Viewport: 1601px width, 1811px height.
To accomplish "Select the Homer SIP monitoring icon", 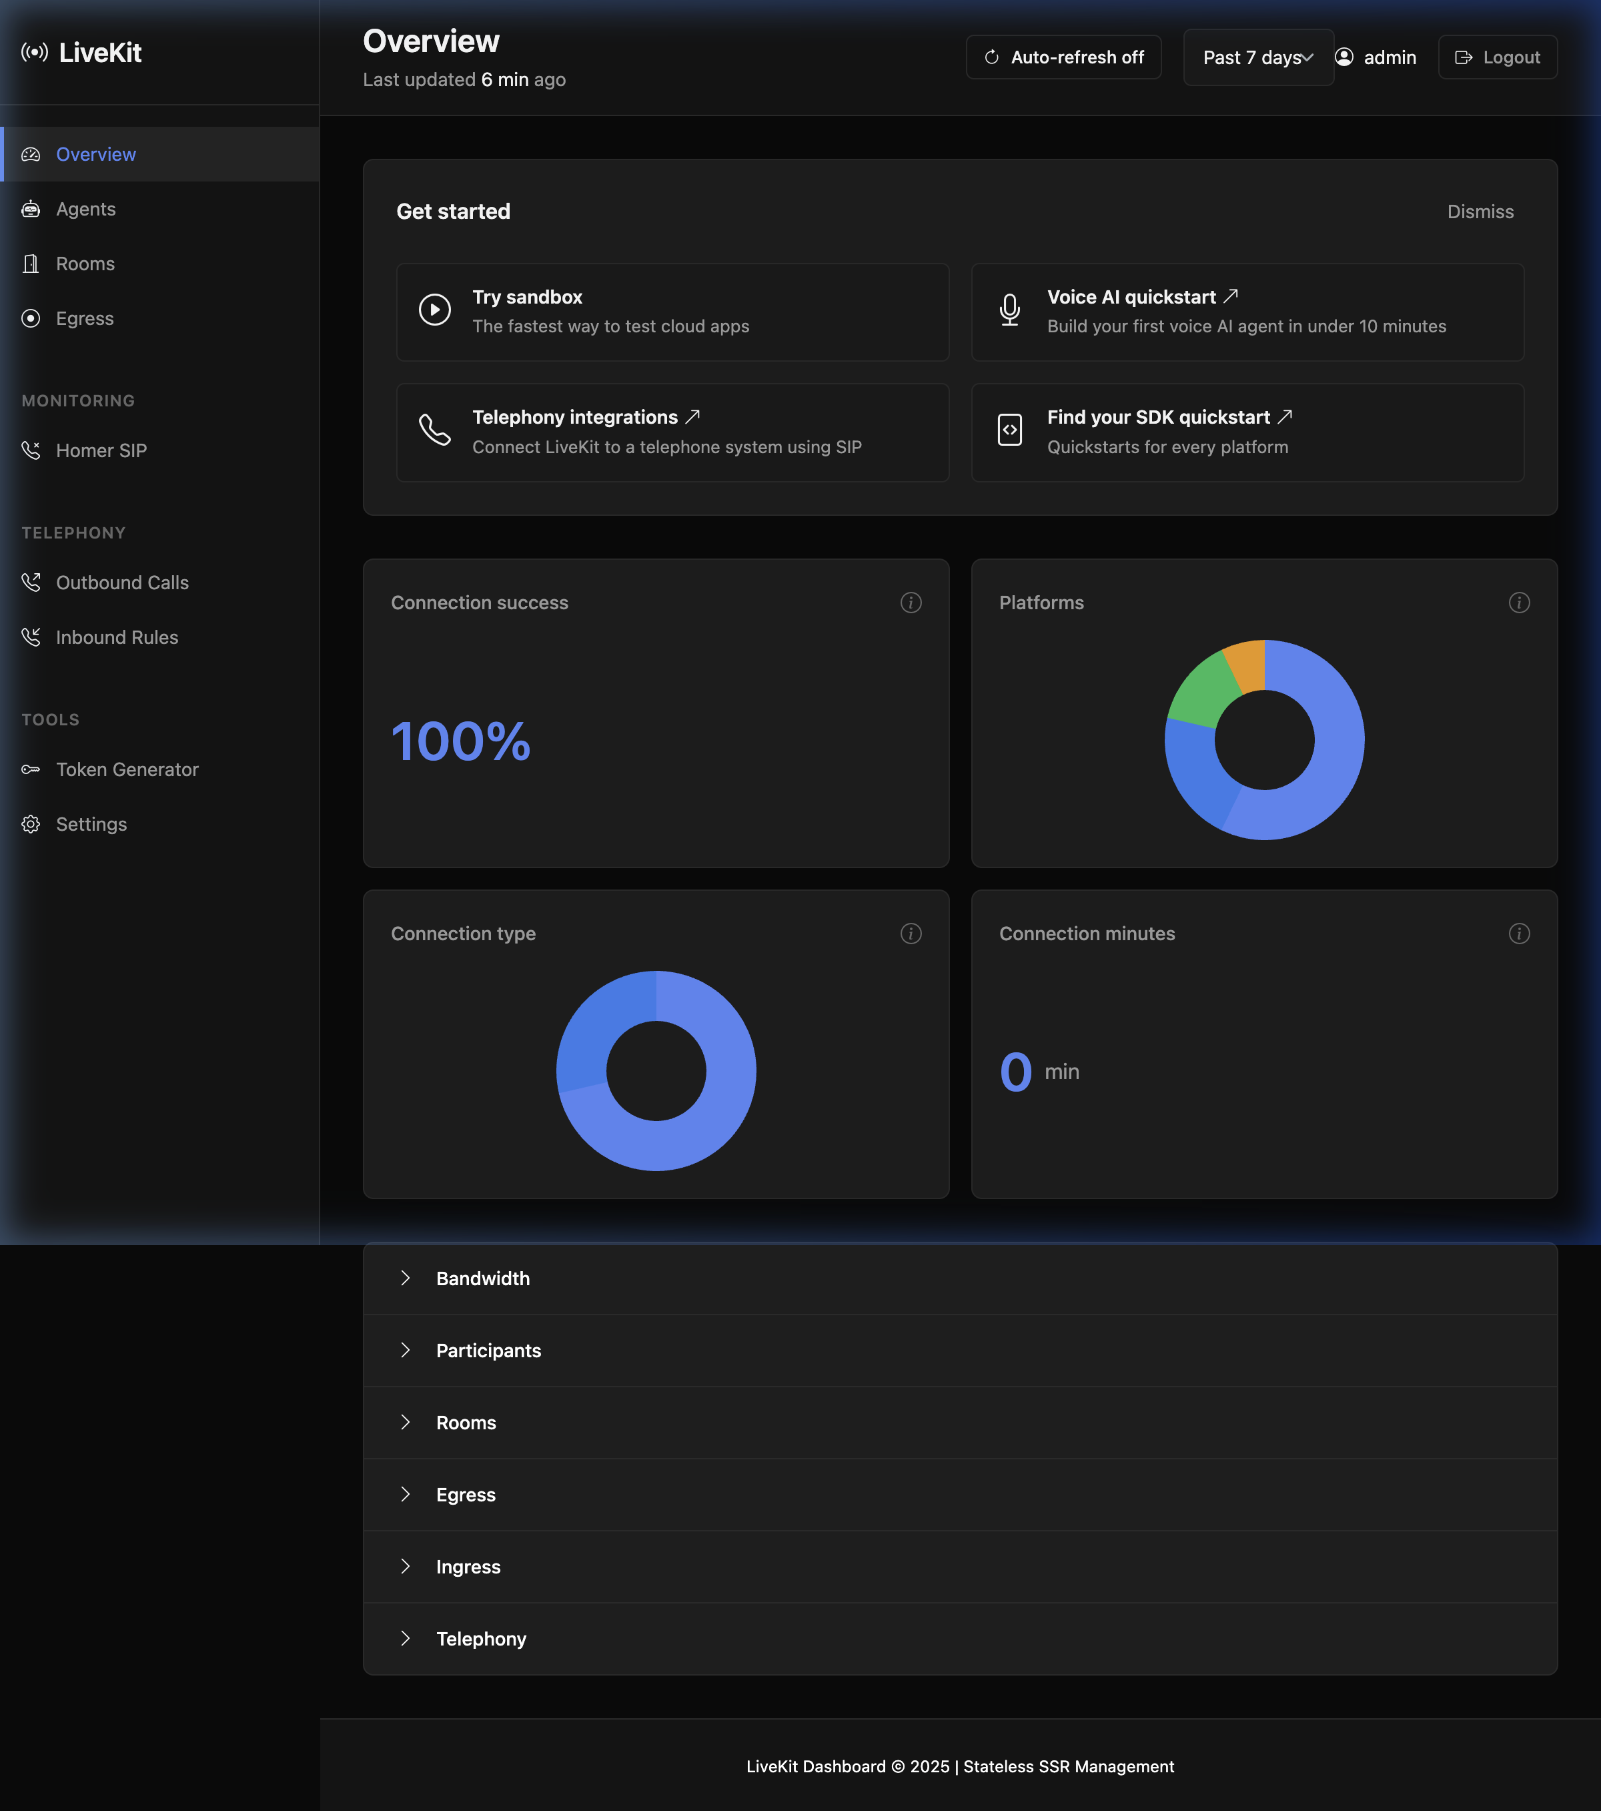I will click(x=31, y=450).
